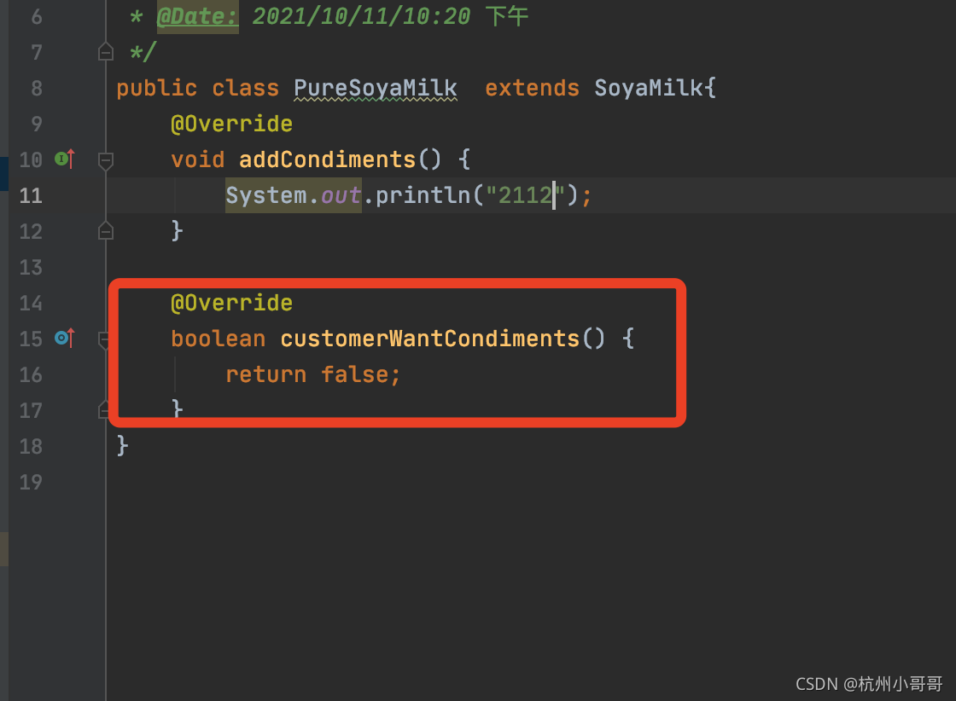Click line number 11 in the gutter
The image size is (956, 701).
click(31, 195)
